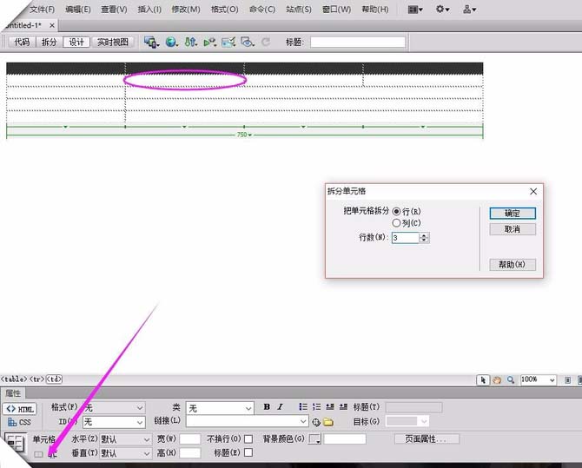Select the 列(C) radio button
This screenshot has width=582, height=468.
pyautogui.click(x=396, y=222)
